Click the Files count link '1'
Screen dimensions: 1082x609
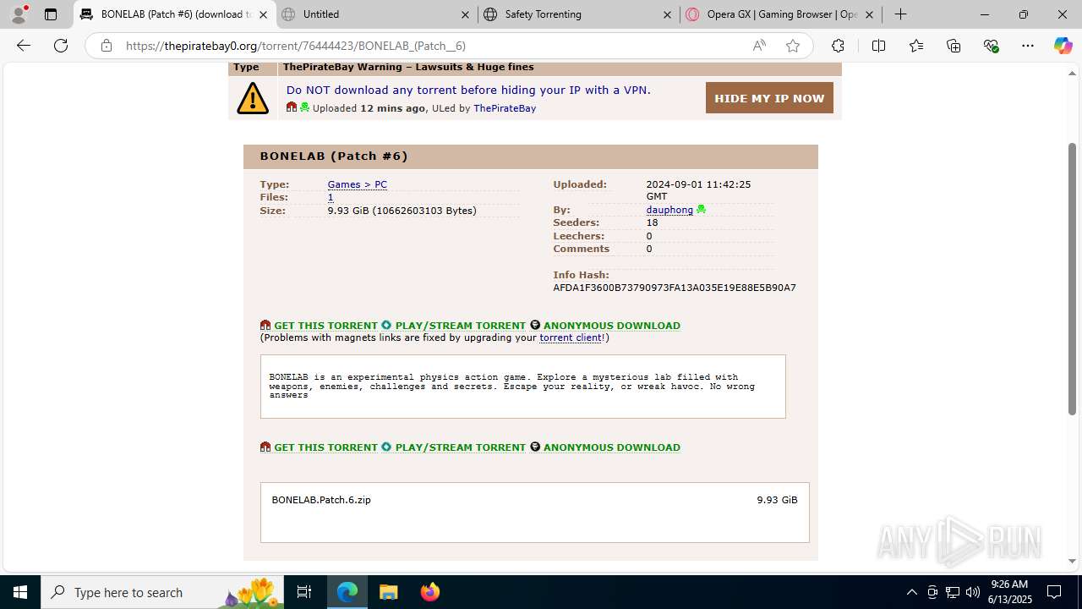point(331,197)
